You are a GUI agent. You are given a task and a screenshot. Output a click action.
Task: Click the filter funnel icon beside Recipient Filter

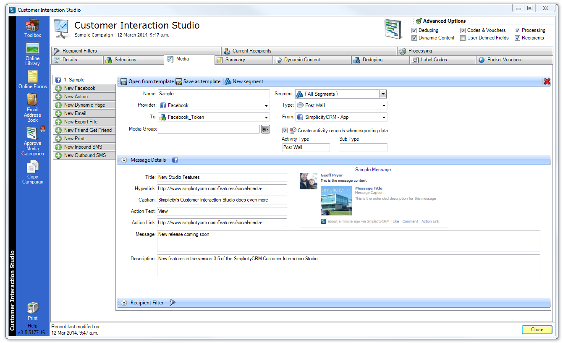[172, 303]
